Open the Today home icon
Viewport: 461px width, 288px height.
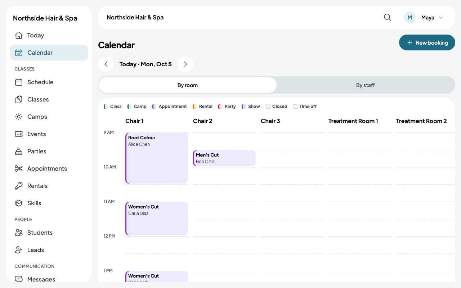pyautogui.click(x=19, y=35)
